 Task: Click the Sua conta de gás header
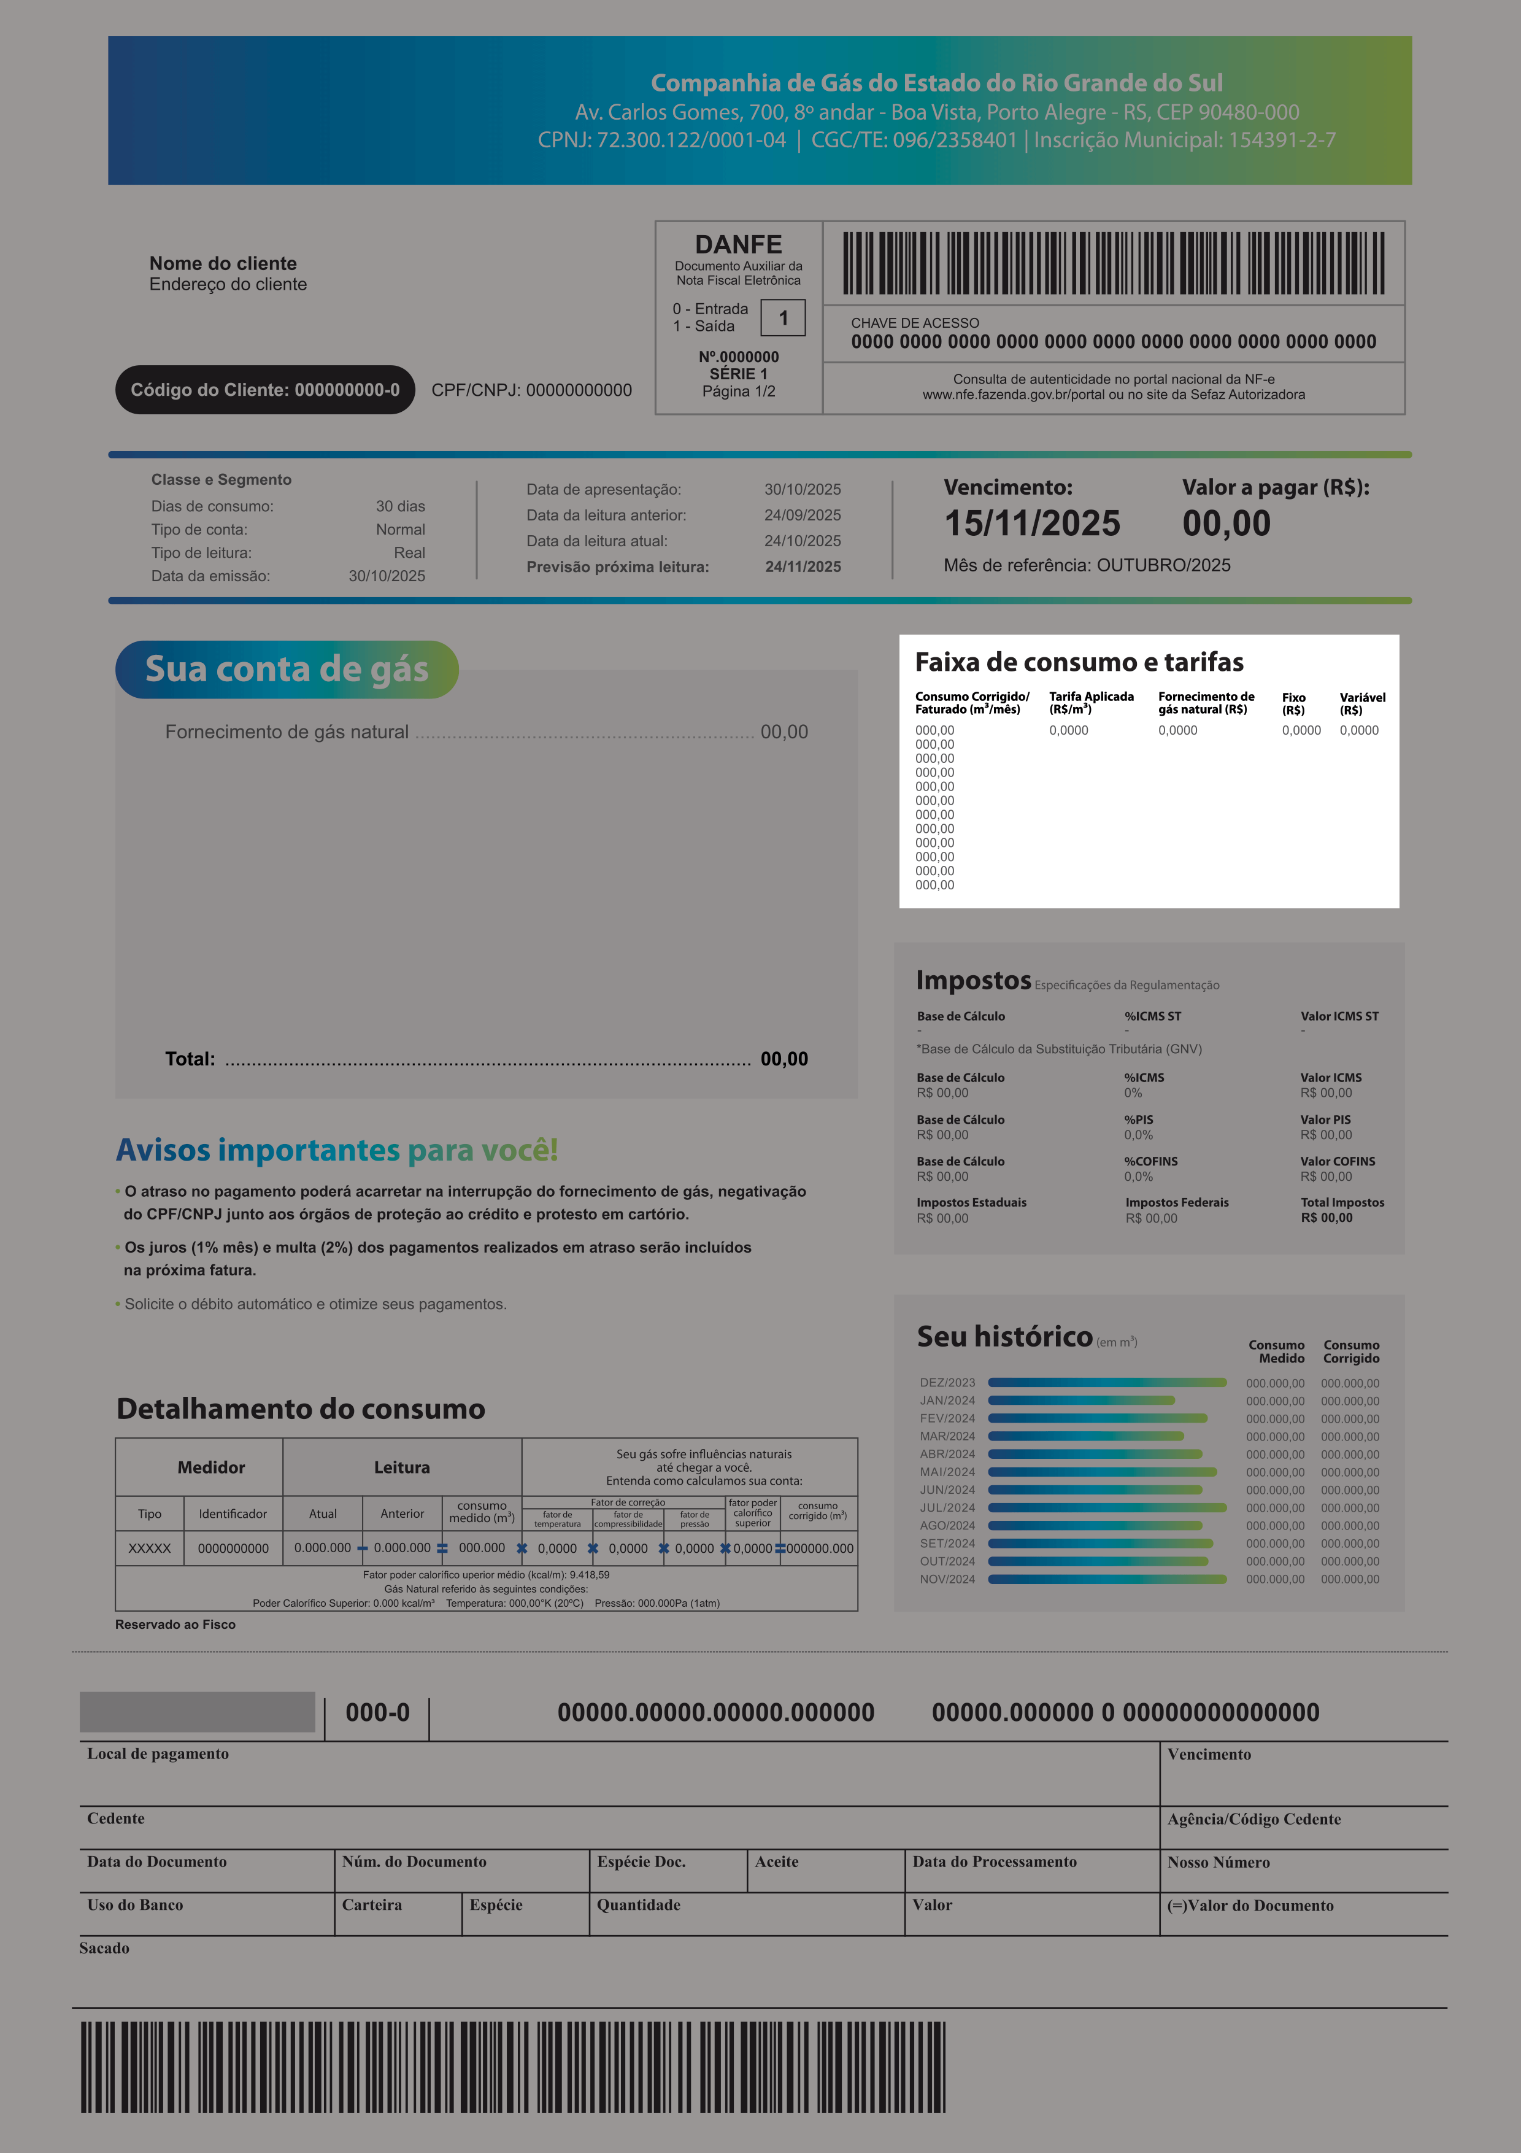point(287,670)
